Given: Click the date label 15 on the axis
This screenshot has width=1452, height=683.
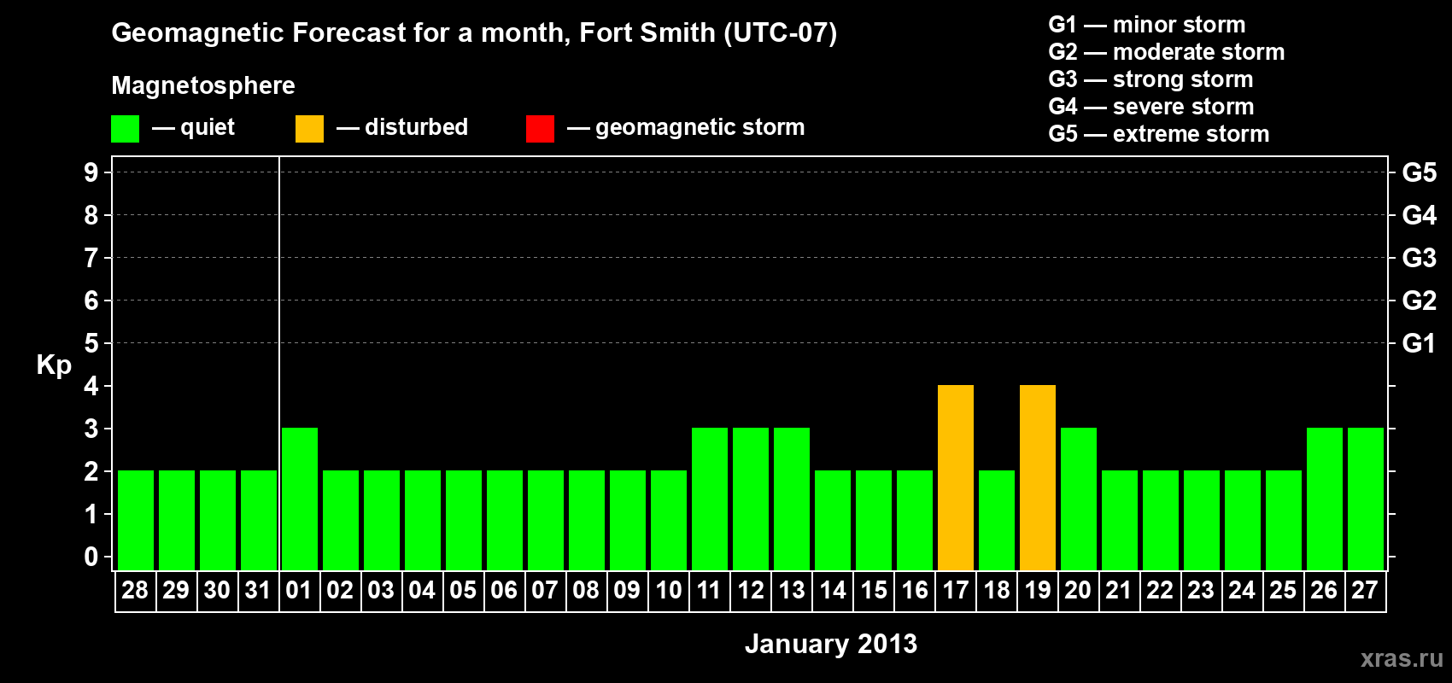Looking at the screenshot, I should [874, 591].
